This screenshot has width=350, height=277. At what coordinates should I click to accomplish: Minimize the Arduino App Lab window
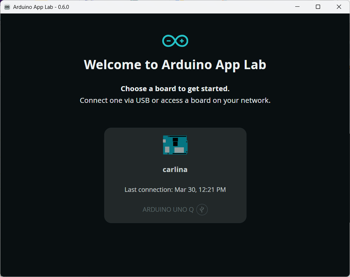tap(297, 7)
